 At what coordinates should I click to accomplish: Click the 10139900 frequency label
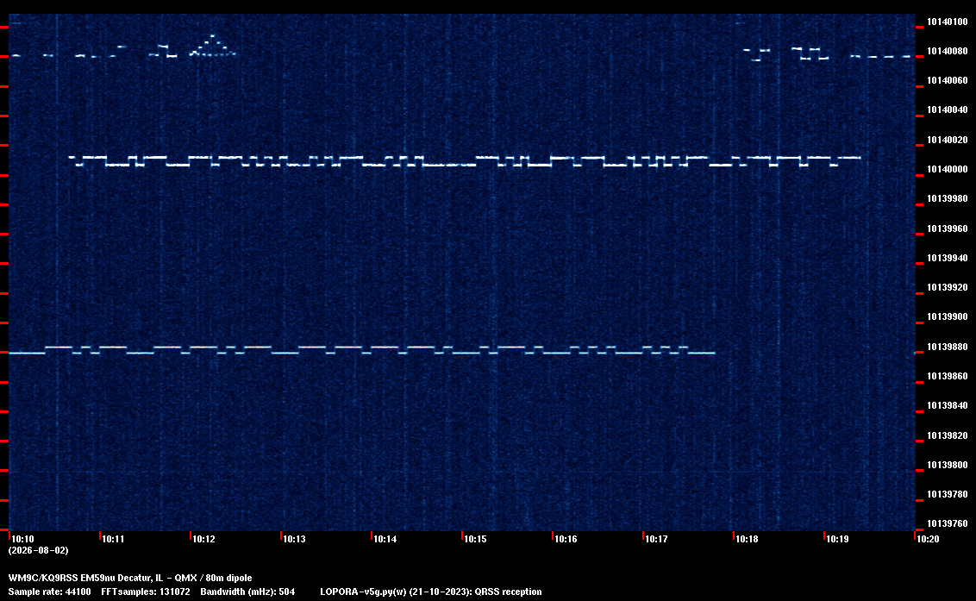point(947,317)
